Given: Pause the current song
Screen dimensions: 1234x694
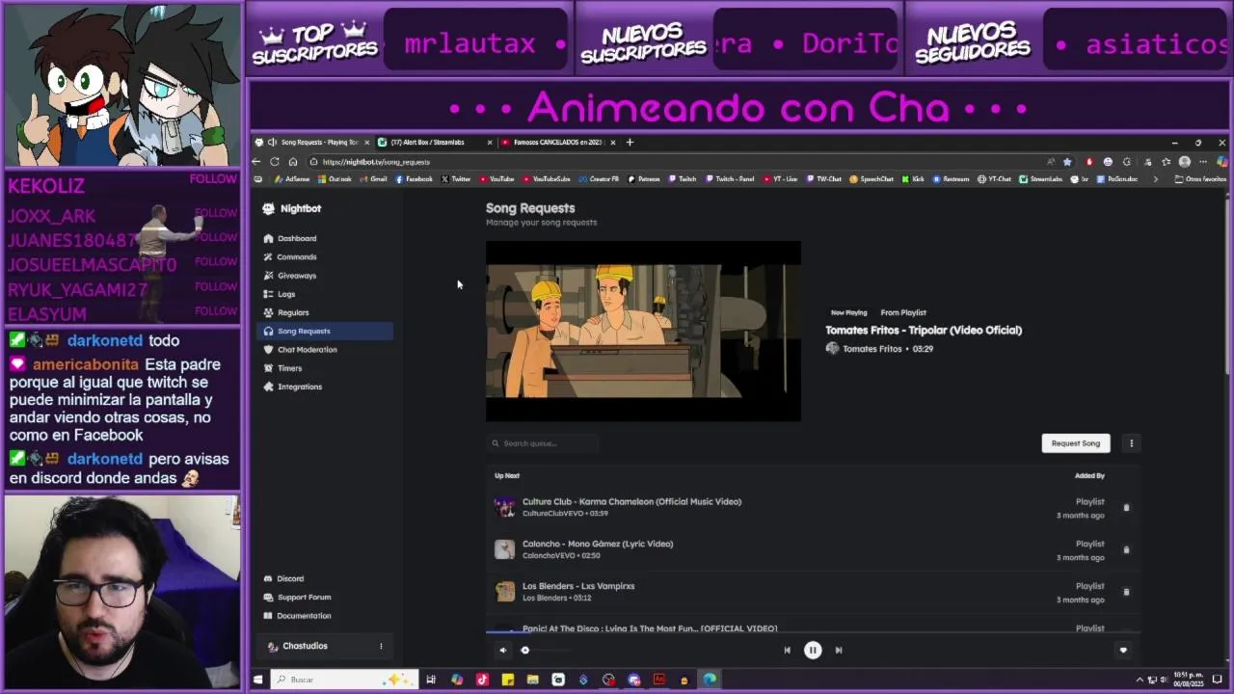Looking at the screenshot, I should 813,651.
